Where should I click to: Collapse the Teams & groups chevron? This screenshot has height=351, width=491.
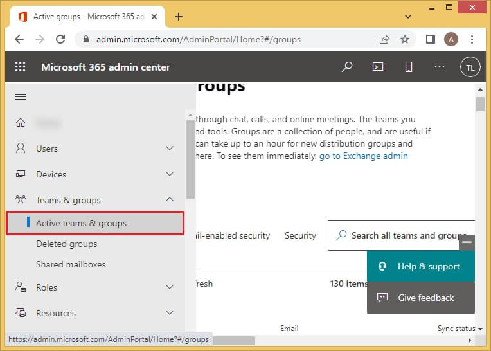point(170,199)
